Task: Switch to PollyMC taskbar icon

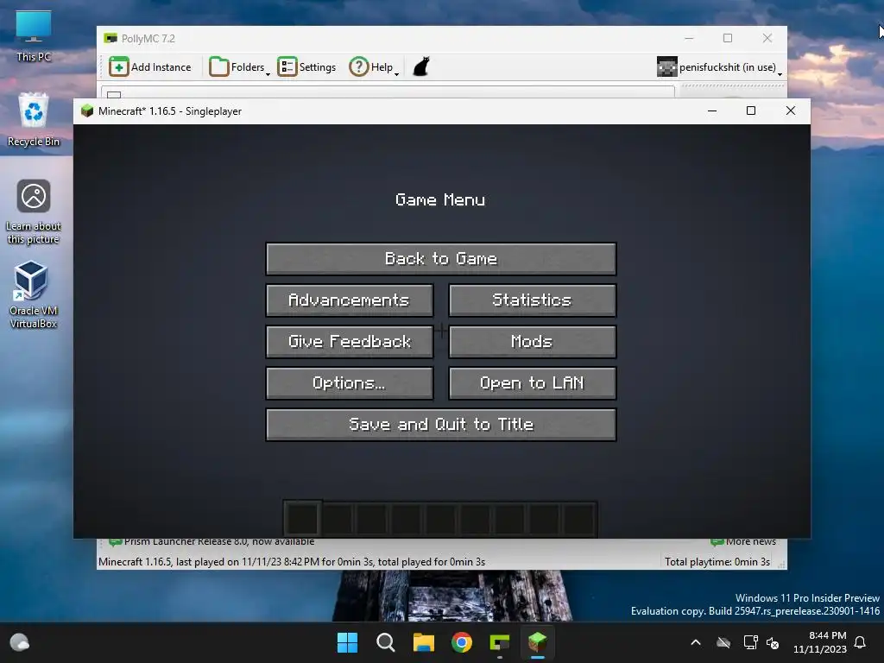Action: 500,642
